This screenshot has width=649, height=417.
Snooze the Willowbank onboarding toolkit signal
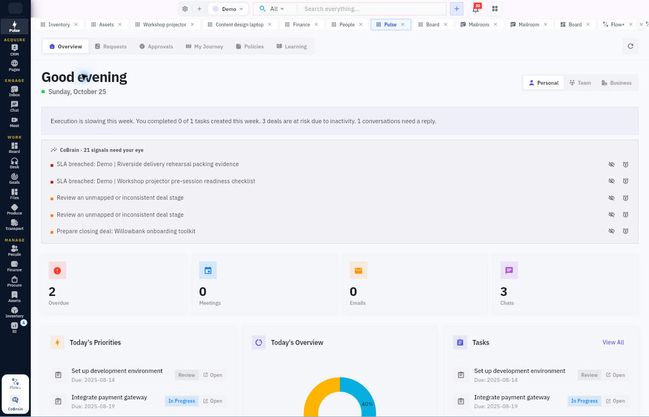coord(625,231)
